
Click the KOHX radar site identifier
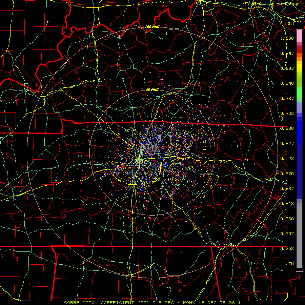(x=189, y=303)
